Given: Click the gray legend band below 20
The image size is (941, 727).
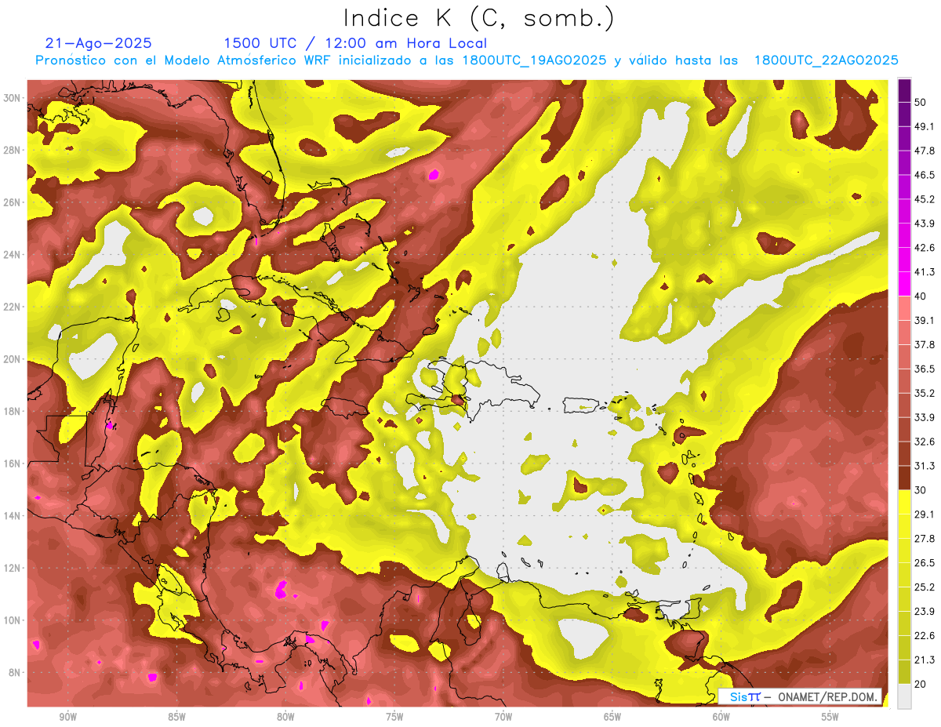Looking at the screenshot, I should [x=904, y=696].
